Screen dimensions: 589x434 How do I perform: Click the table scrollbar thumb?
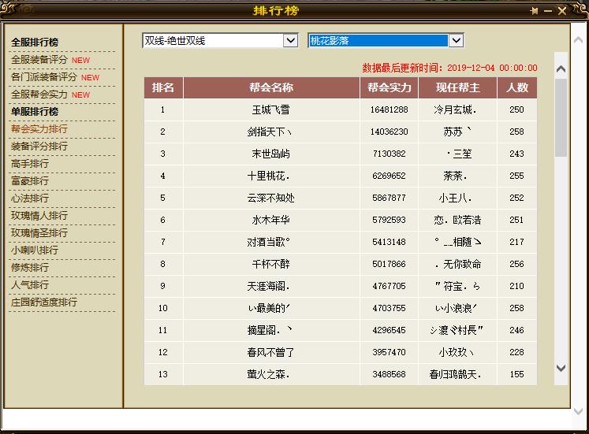561,118
